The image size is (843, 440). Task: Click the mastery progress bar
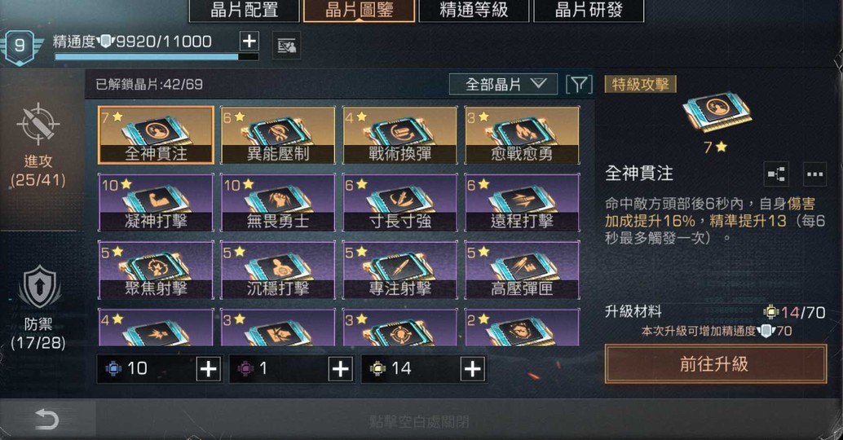click(x=157, y=56)
